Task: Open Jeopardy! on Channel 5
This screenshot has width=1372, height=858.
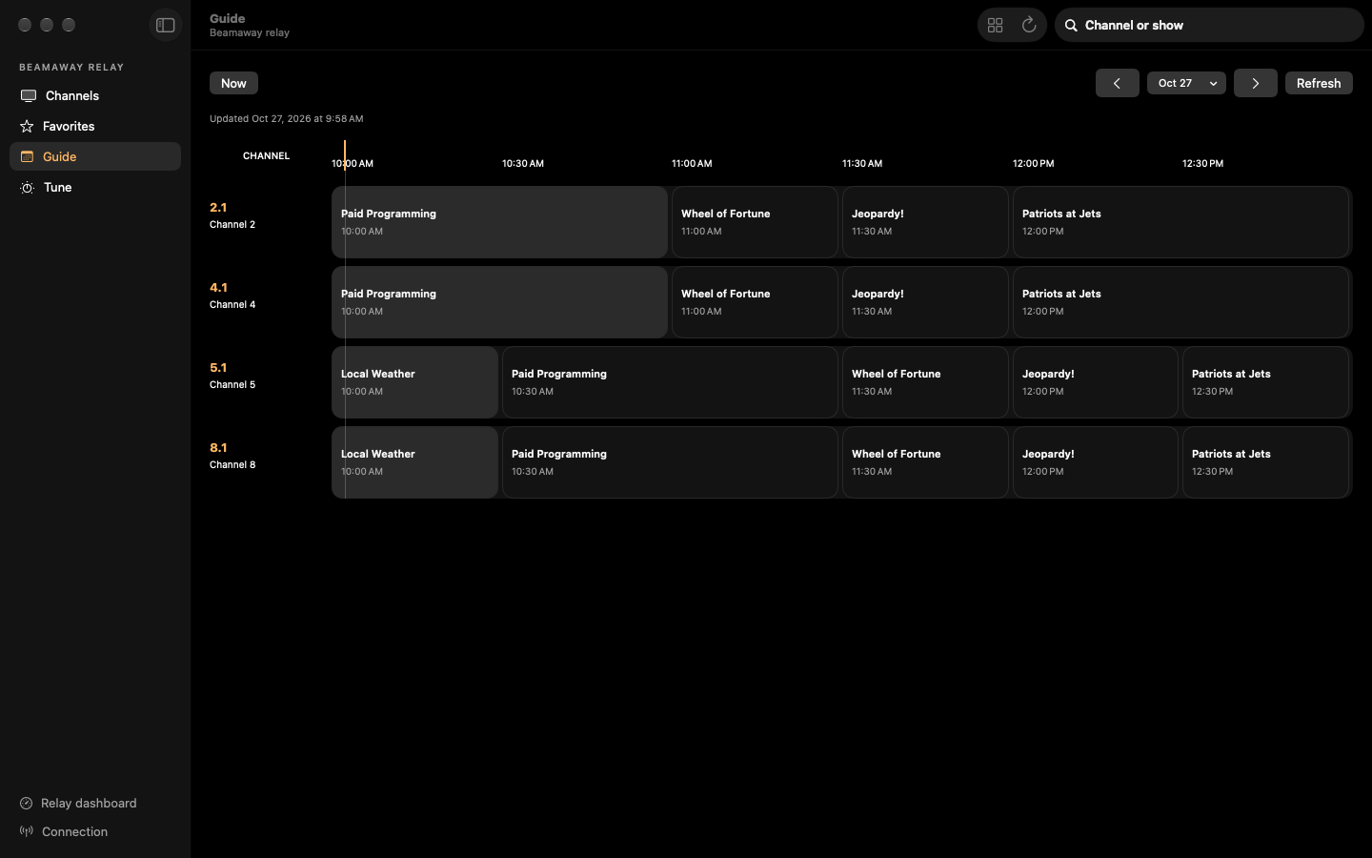Action: point(1096,382)
